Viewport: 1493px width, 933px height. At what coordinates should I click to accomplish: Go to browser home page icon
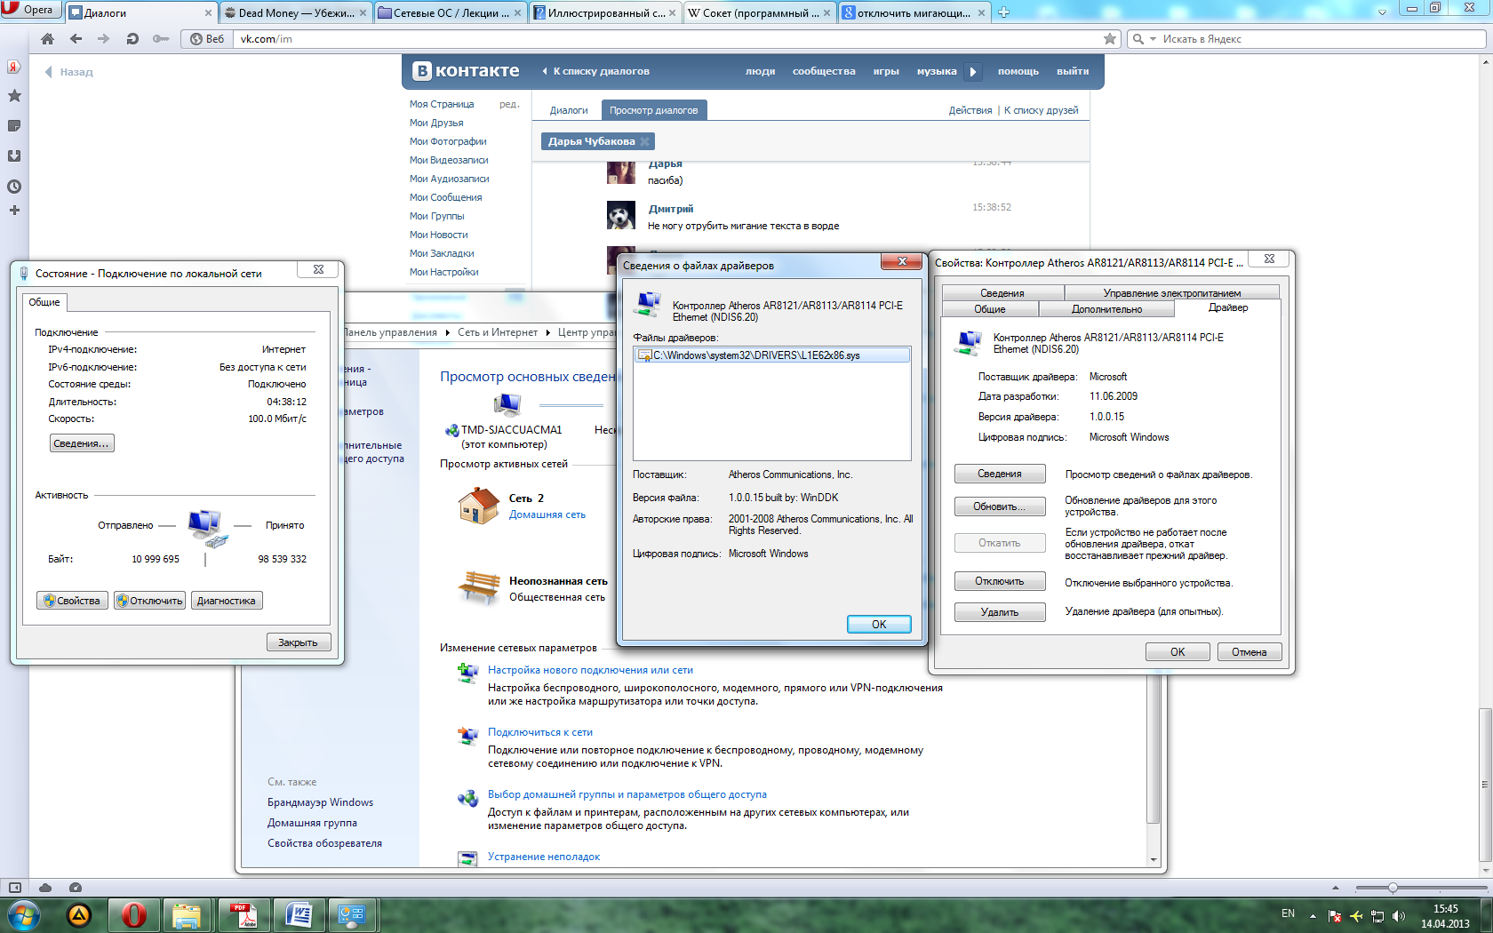click(x=47, y=39)
